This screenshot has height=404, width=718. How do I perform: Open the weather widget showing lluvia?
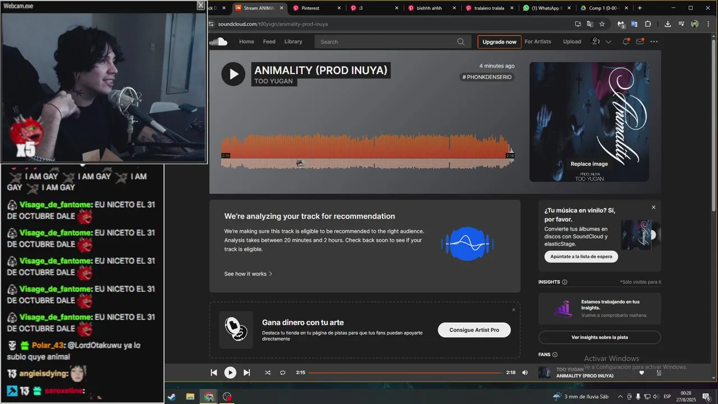tap(581, 397)
